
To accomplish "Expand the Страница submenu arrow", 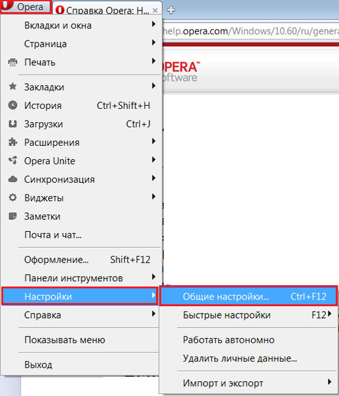I will click(x=153, y=42).
